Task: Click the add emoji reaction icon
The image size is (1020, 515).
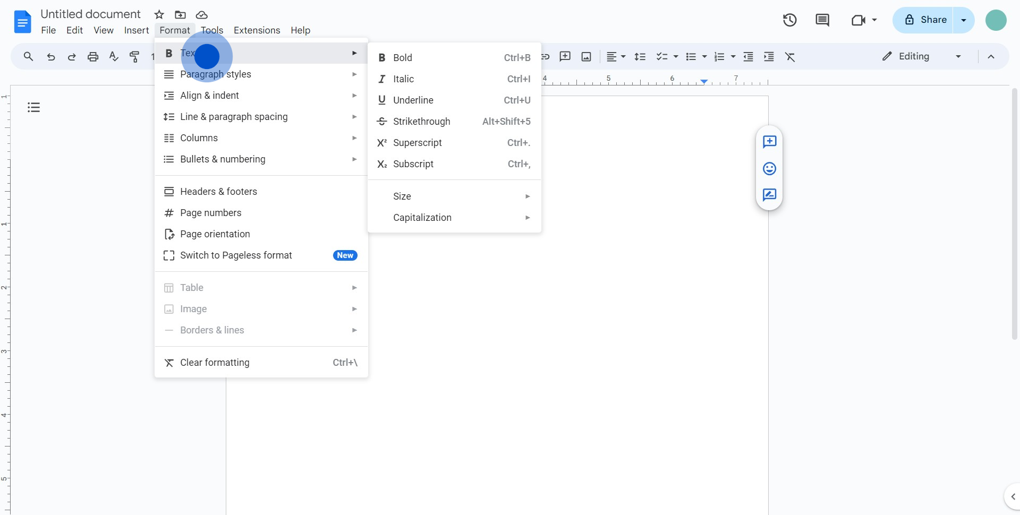Action: pyautogui.click(x=769, y=169)
